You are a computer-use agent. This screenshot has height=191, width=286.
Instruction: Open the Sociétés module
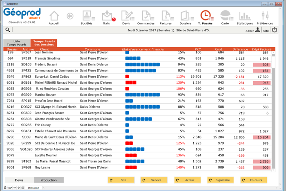coord(87,16)
